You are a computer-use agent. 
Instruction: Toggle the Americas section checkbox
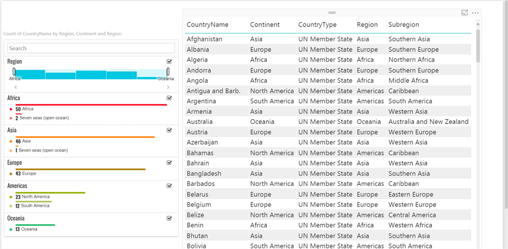tap(169, 186)
